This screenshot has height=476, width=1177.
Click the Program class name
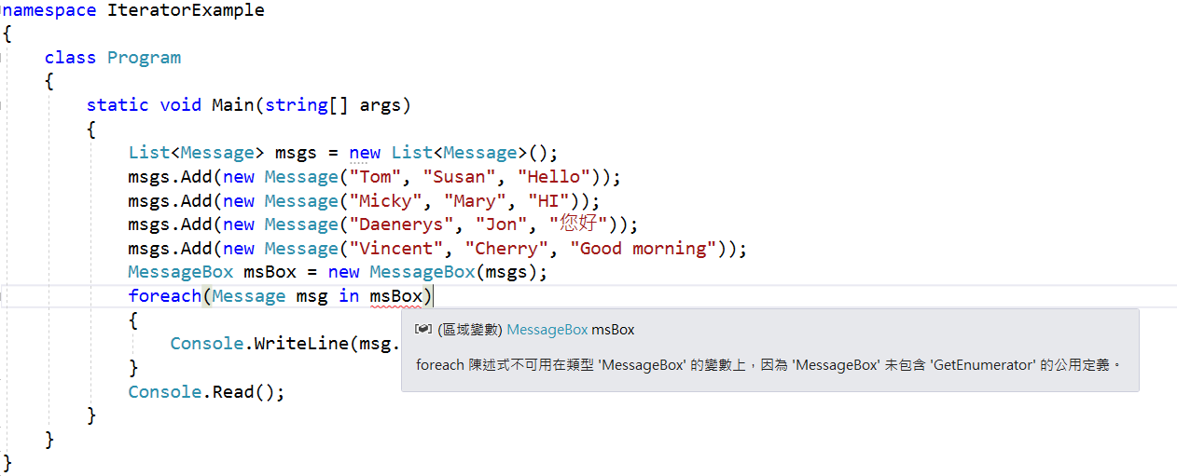point(144,58)
